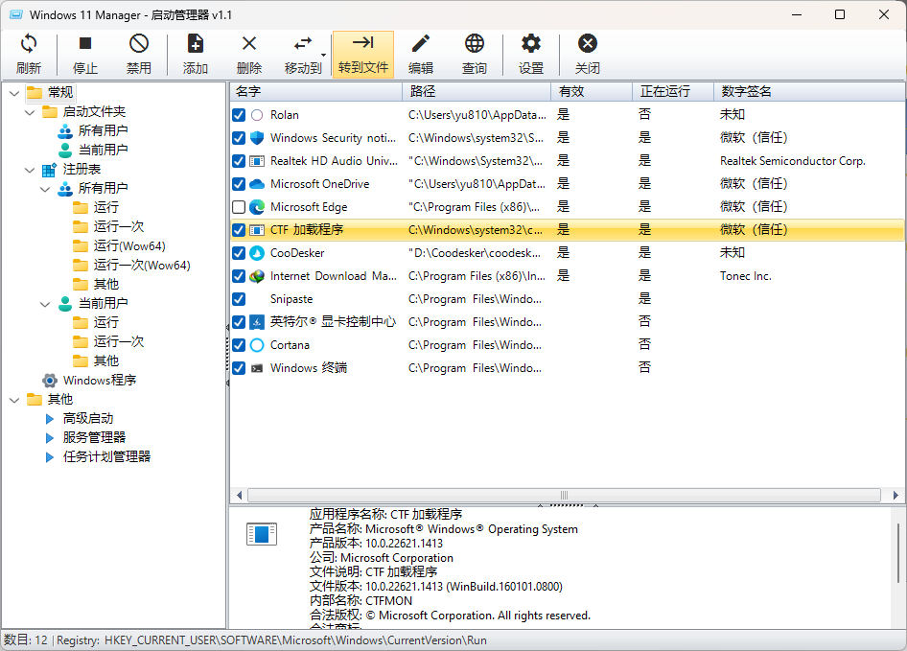Click the 删除 delete toolbar icon
This screenshot has width=907, height=651.
(x=249, y=43)
